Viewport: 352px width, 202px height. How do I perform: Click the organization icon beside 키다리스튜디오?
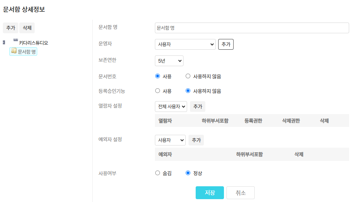pyautogui.click(x=15, y=40)
